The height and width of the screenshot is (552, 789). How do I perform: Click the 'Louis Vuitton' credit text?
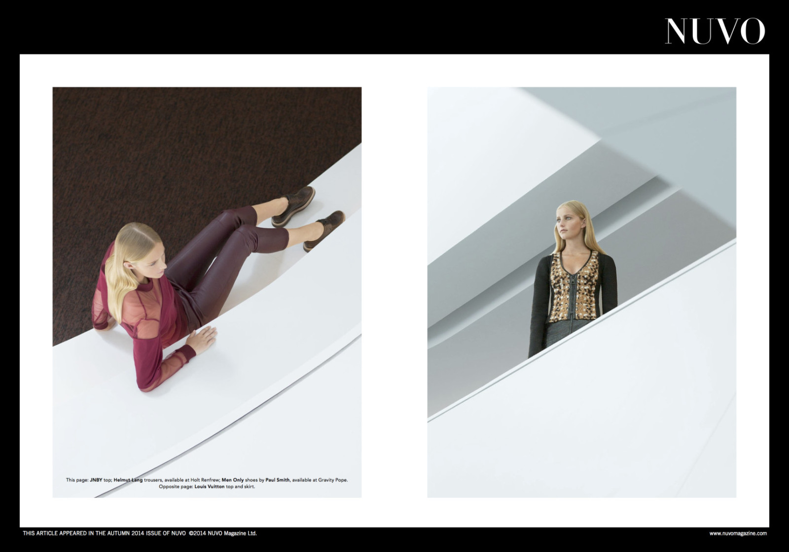point(210,487)
